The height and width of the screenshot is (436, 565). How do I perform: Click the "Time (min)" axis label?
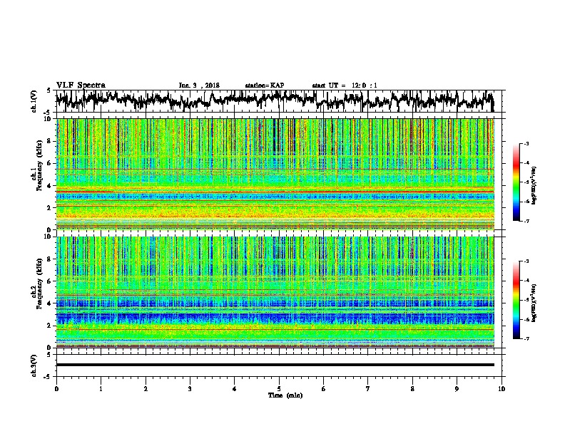click(x=285, y=395)
